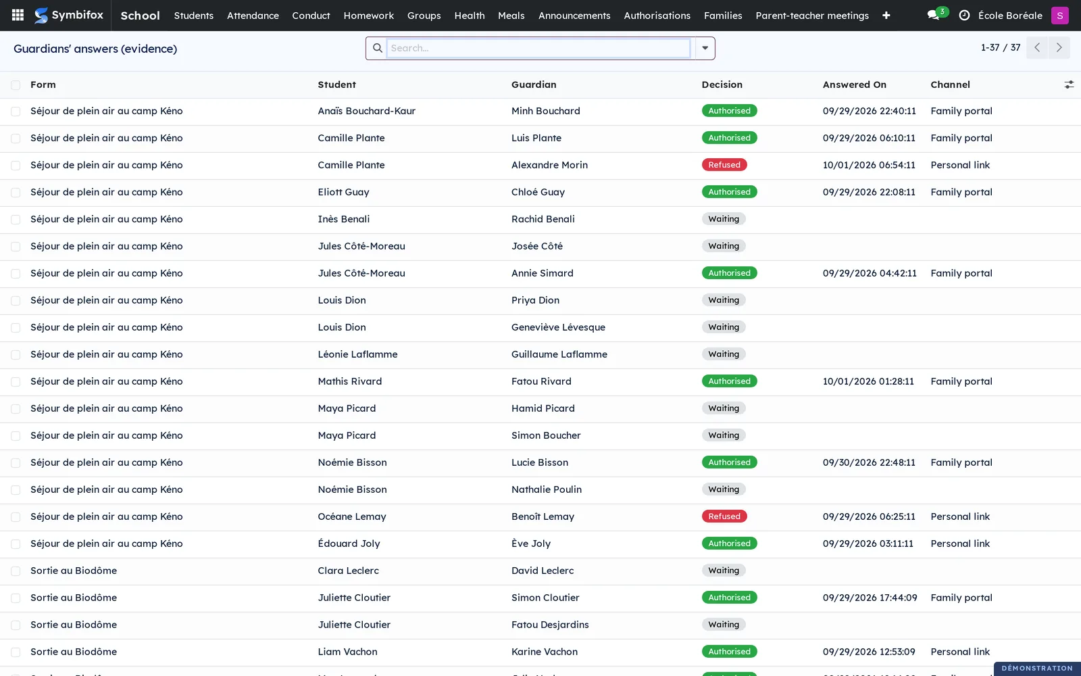
Task: Check the row for guardian Minh Bouchard
Action: click(16, 111)
